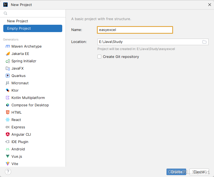Select New Project in the list
The height and width of the screenshot is (177, 214).
pos(33,21)
